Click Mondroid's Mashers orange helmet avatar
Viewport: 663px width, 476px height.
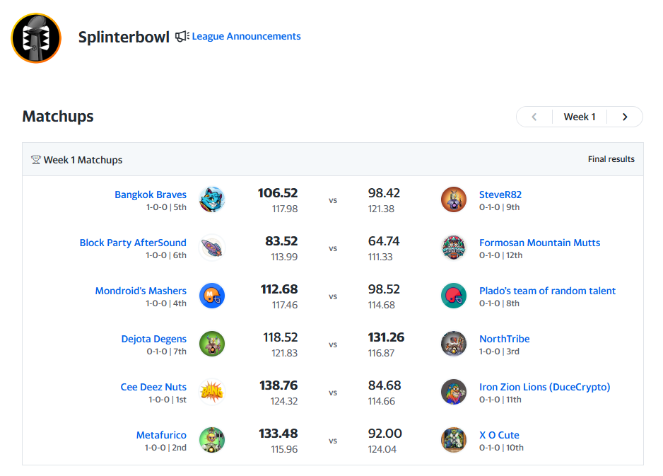(212, 296)
